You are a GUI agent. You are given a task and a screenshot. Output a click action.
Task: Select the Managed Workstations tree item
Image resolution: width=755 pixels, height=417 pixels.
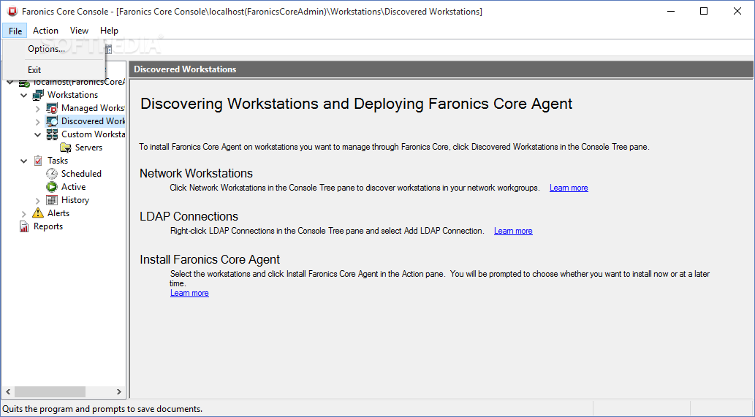pos(93,108)
